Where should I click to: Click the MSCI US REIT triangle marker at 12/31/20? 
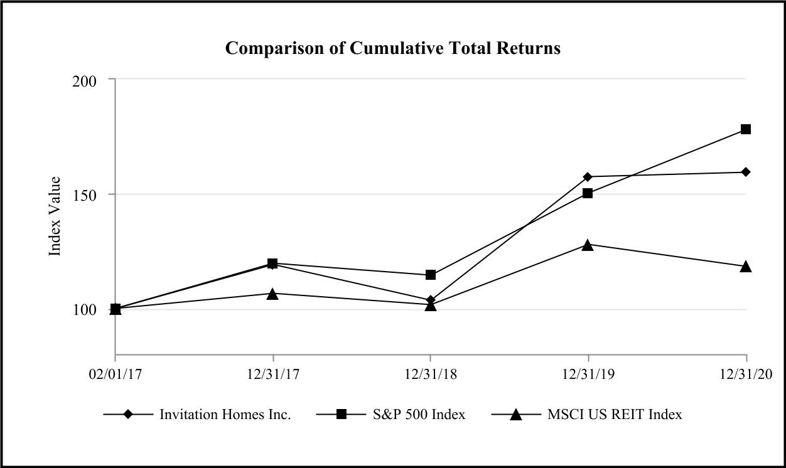pos(746,266)
